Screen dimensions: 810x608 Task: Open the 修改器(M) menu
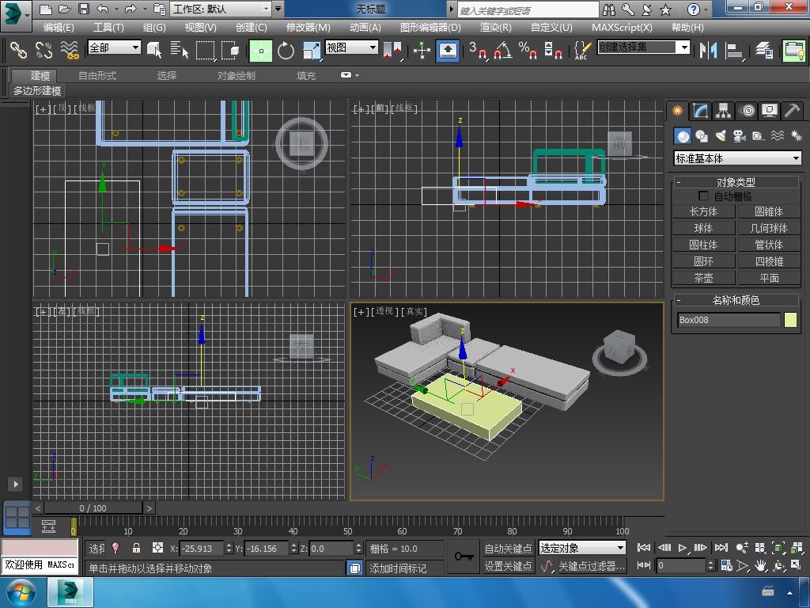pyautogui.click(x=308, y=27)
